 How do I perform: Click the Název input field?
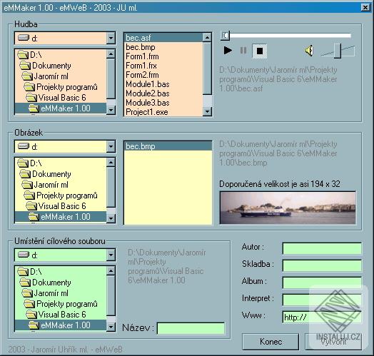click(x=191, y=329)
